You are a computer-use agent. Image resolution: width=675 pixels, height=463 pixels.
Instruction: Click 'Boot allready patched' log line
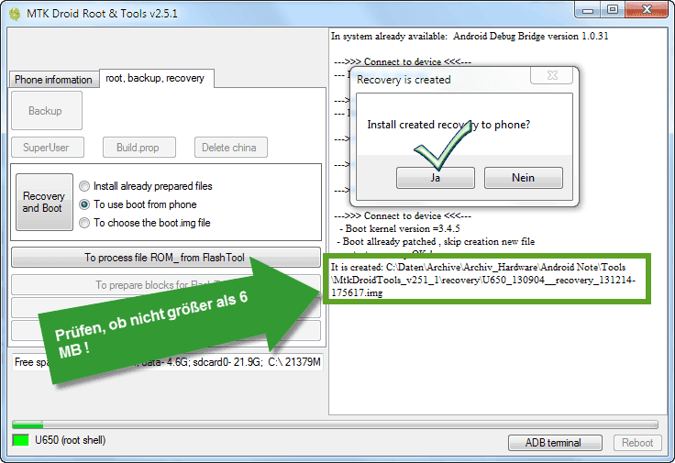tap(436, 241)
